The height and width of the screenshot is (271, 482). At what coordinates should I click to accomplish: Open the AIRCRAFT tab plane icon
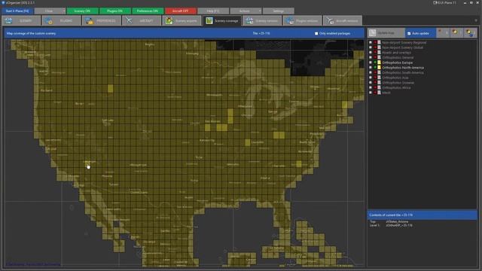coord(129,20)
